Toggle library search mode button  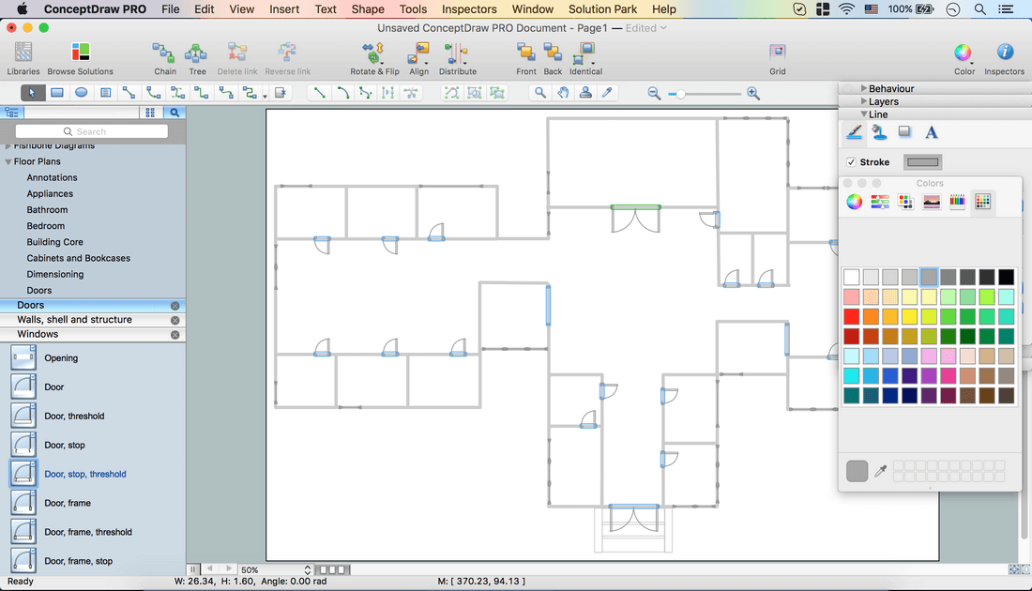click(175, 113)
